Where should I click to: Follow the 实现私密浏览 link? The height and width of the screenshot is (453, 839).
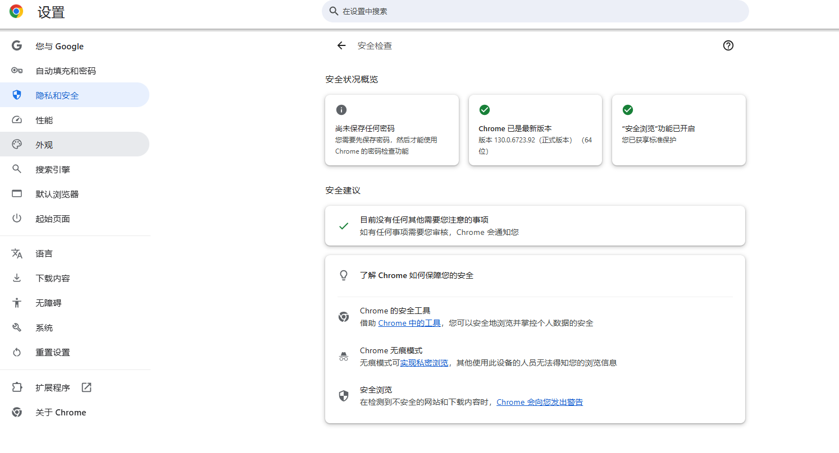click(424, 363)
